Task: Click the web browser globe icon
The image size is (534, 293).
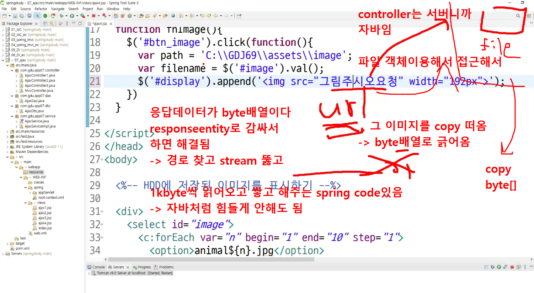Action: [173, 16]
